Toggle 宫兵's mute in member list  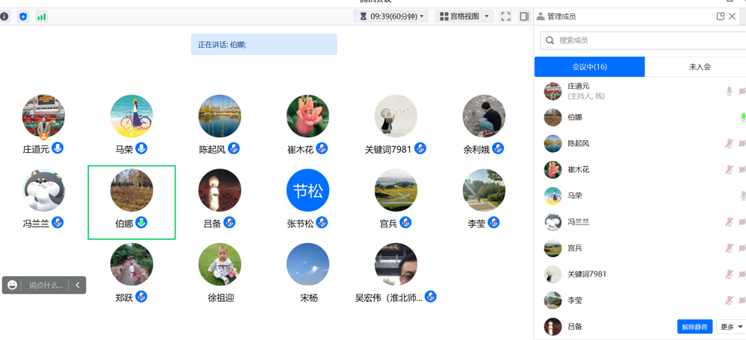tap(729, 248)
